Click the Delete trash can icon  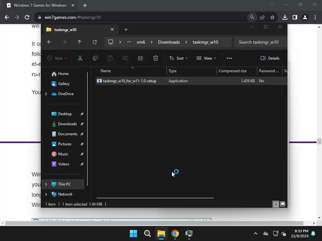tap(156, 58)
